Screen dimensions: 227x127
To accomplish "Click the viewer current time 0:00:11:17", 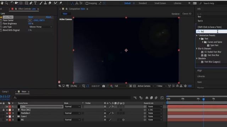I will coord(95,86).
